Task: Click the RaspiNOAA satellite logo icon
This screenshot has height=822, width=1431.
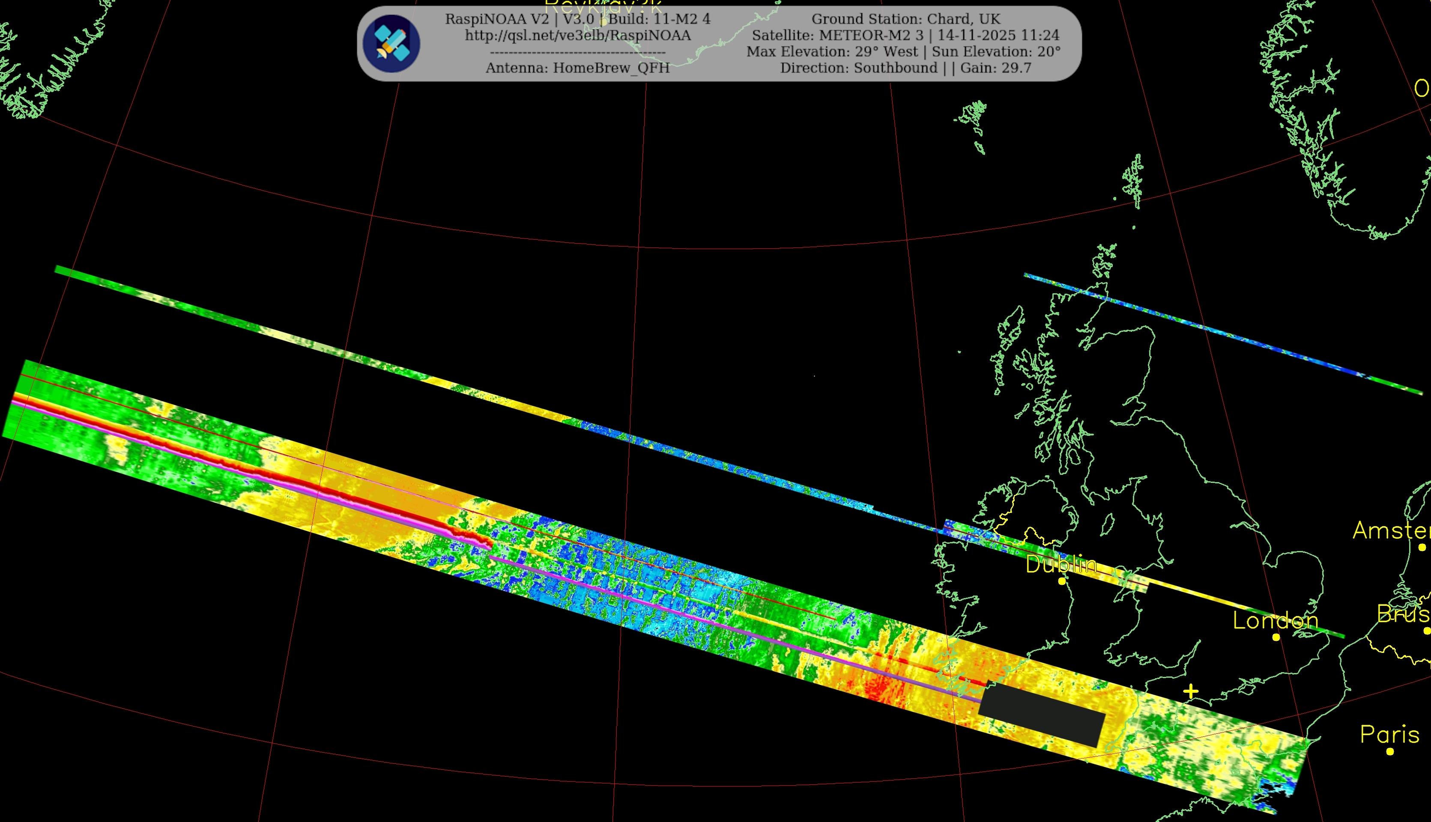Action: (391, 44)
